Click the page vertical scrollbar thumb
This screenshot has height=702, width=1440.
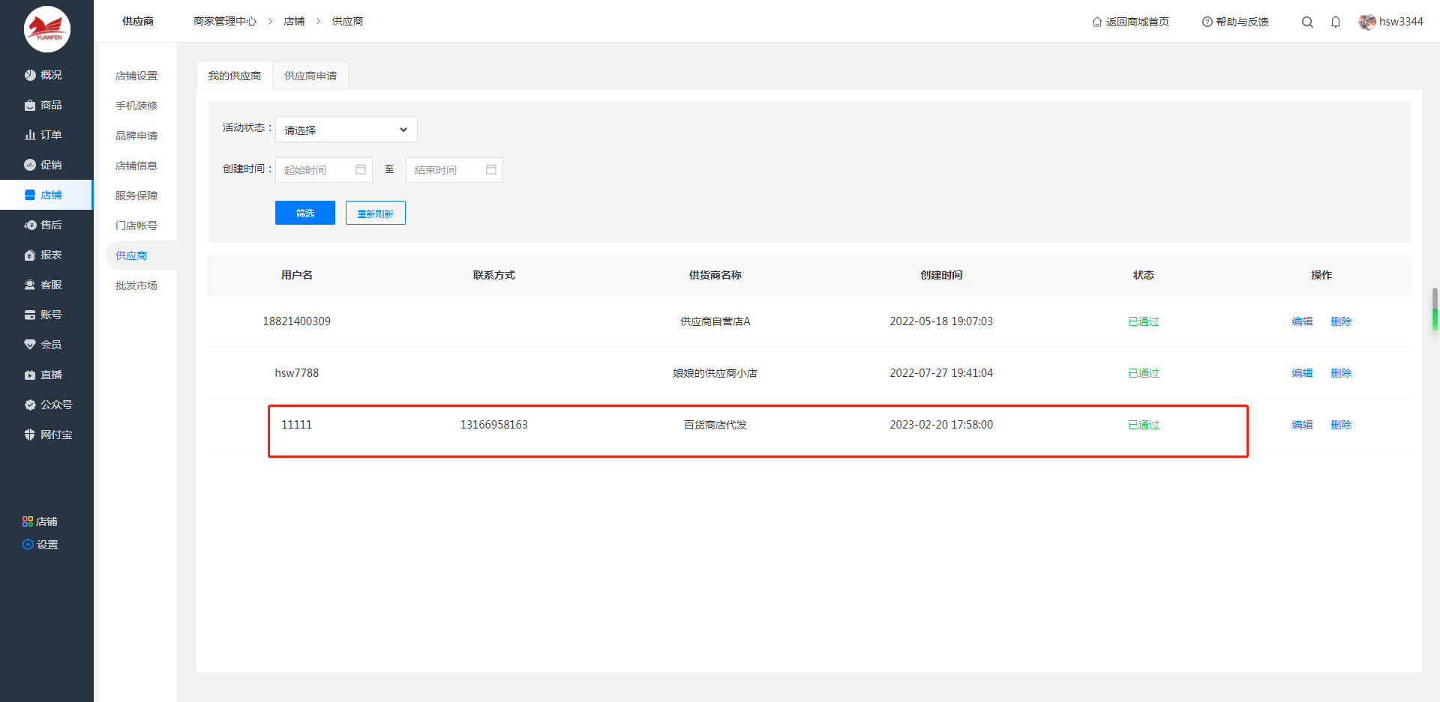(1435, 309)
